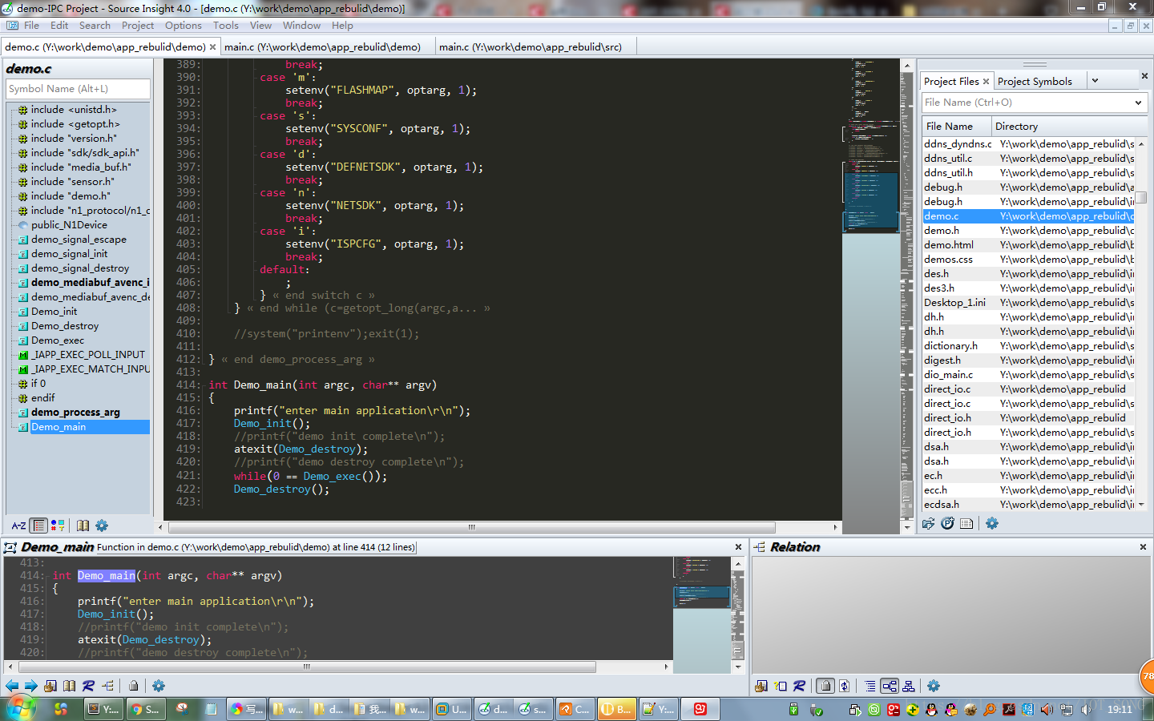
Task: Close the Demo_main context window
Action: point(738,546)
